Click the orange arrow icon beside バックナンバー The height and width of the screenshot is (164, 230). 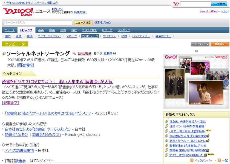192,160
